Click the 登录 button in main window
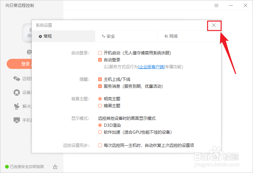The image size is (253, 173). tap(19, 64)
